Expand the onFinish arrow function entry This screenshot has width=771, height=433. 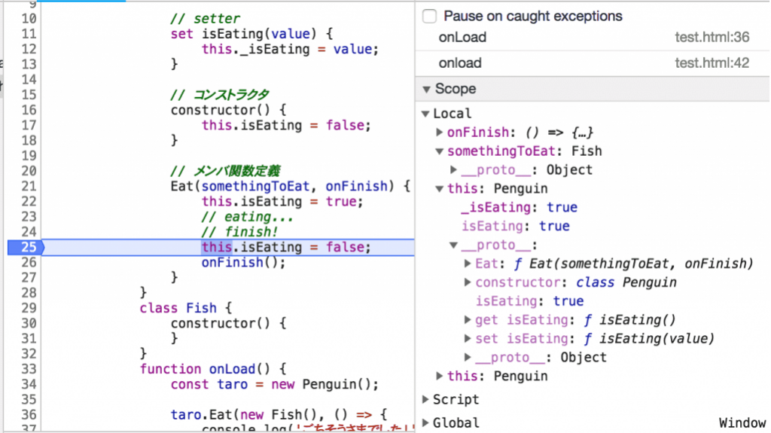coord(440,133)
